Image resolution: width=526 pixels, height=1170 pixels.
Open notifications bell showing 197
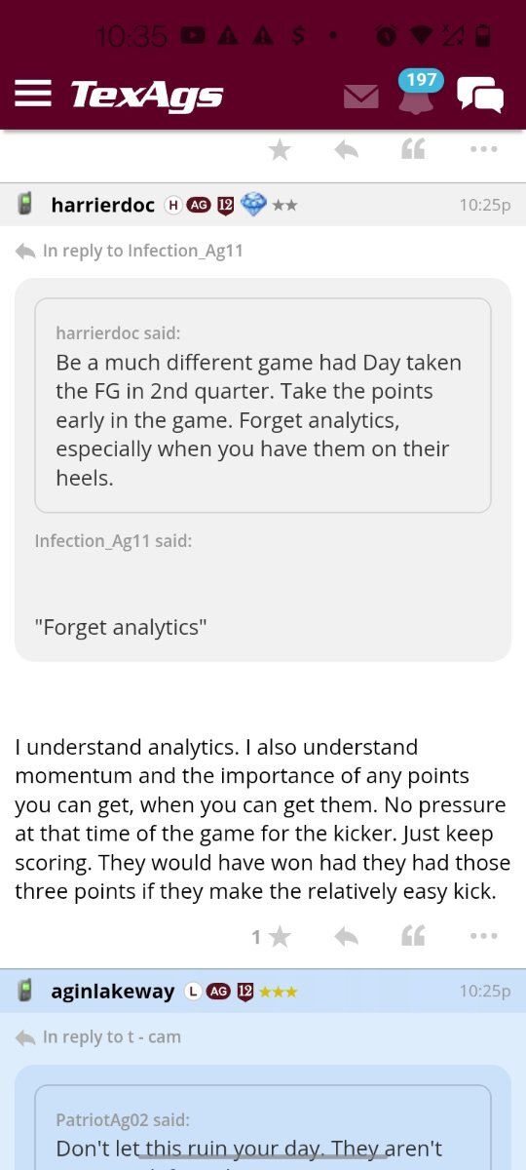(417, 93)
